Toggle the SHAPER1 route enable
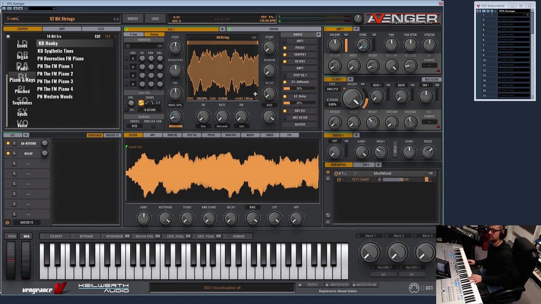The height and width of the screenshot is (304, 541). [284, 54]
